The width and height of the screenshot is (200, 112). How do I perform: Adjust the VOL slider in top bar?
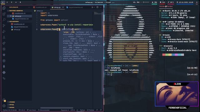[145, 2]
